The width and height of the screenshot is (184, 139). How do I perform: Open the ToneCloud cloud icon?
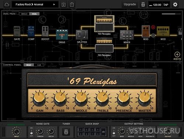pyautogui.click(x=7, y=4)
